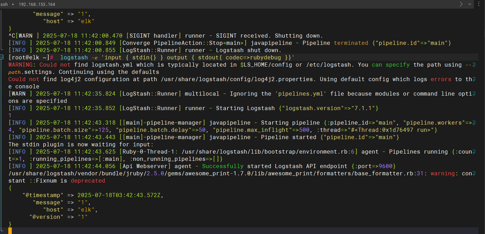Viewport: 485px width, 234px height.
Task: Select the 192.168.153.164 host breadcrumb
Action: click(37, 4)
